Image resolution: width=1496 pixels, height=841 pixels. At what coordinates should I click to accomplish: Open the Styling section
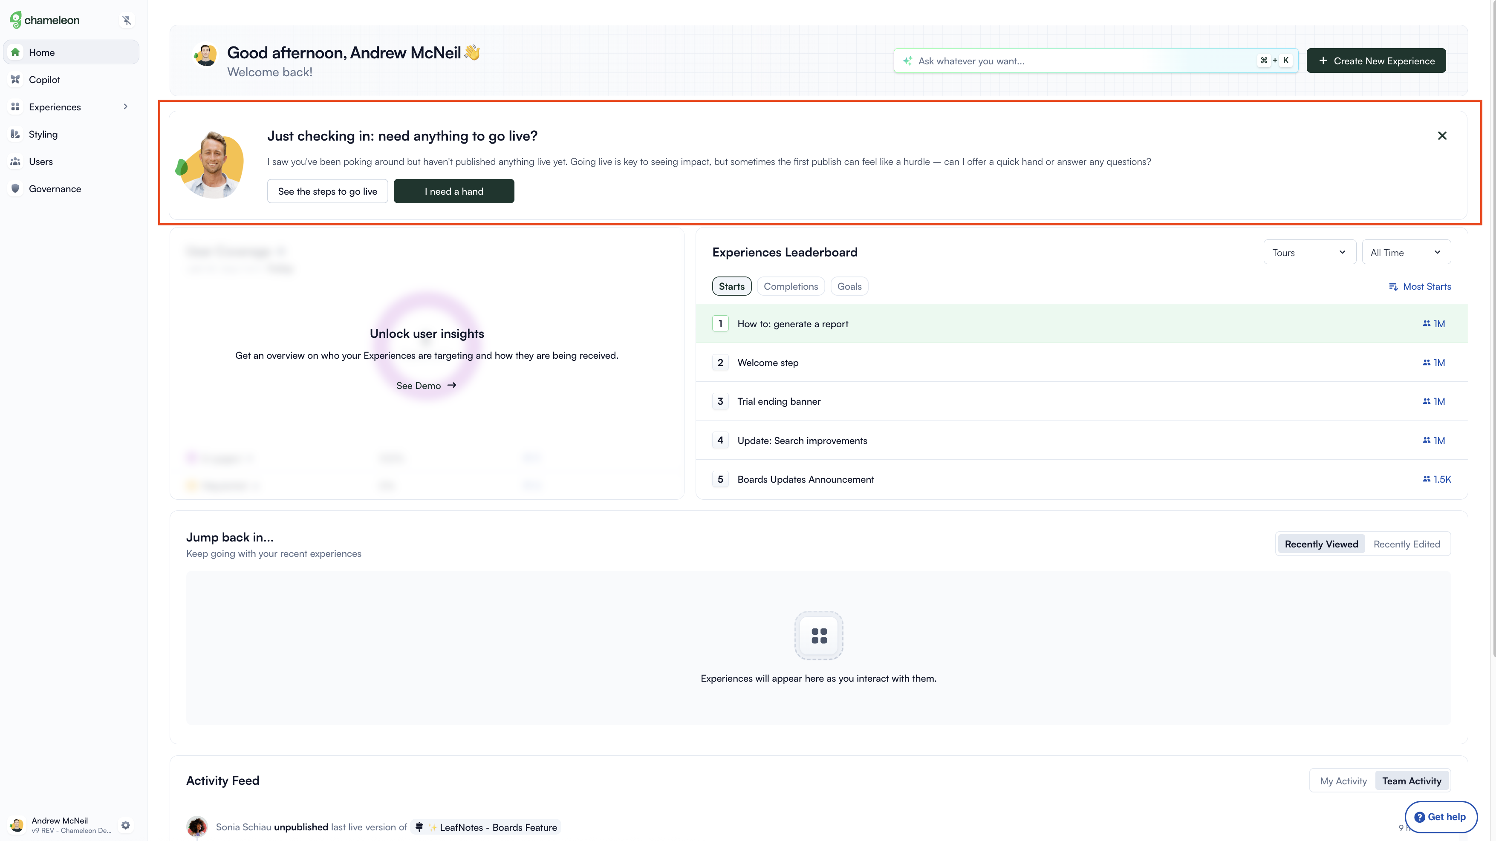coord(43,134)
